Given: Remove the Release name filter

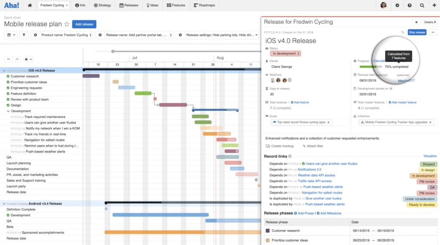Looking at the screenshot, I should pyautogui.click(x=100, y=35).
